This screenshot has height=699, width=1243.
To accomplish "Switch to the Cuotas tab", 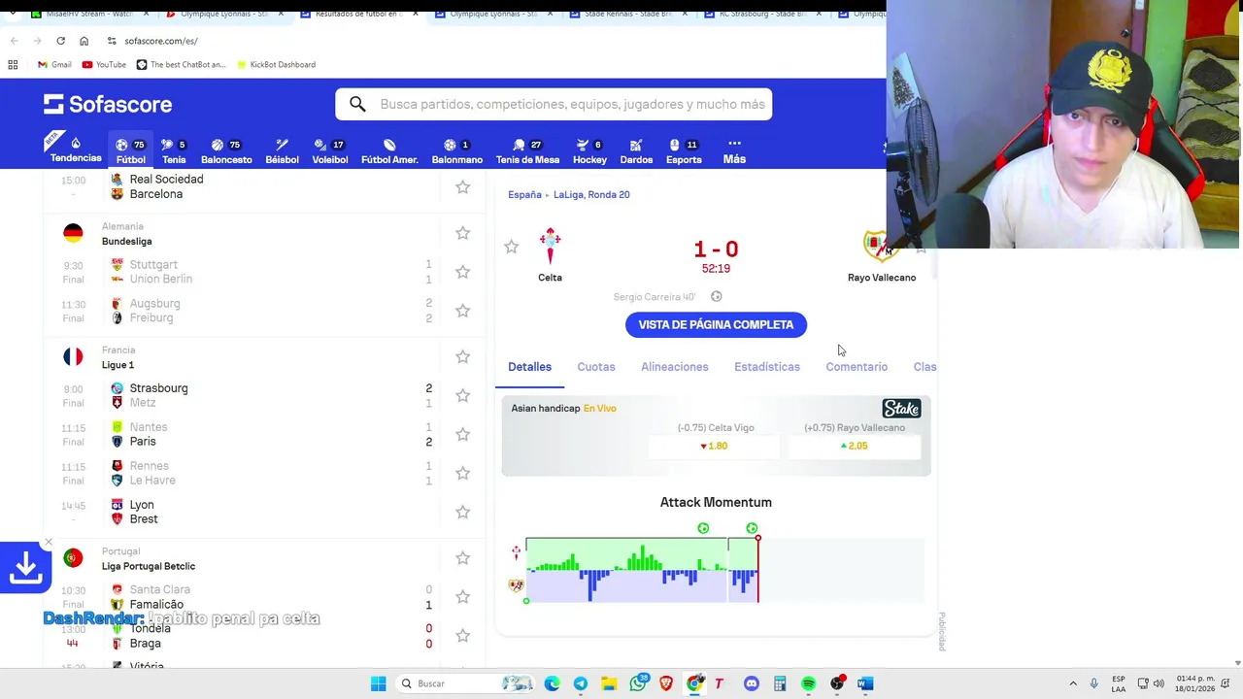I will coord(596,367).
